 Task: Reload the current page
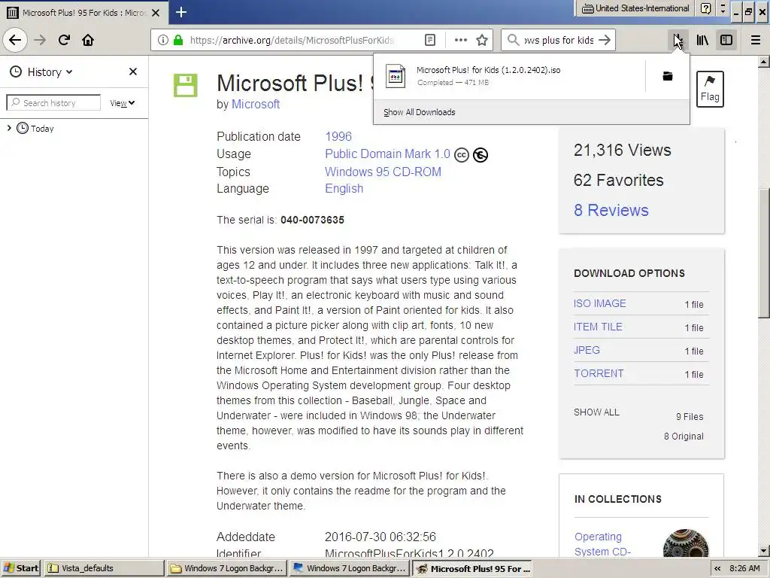point(64,40)
